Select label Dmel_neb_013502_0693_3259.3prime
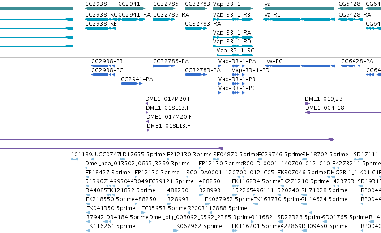Screen dimensions: 381x233 click(137, 164)
